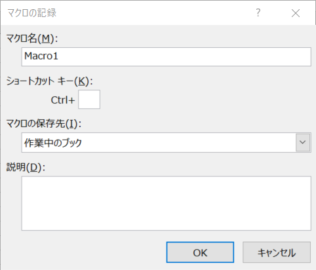Click empty title bar area left of help icon

[153, 12]
